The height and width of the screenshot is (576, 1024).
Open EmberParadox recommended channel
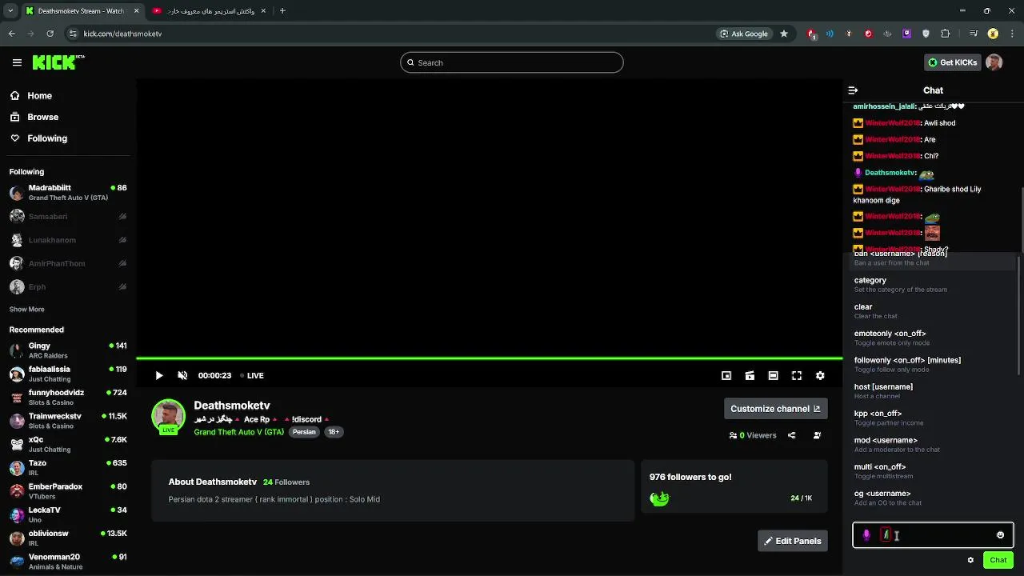(x=68, y=491)
